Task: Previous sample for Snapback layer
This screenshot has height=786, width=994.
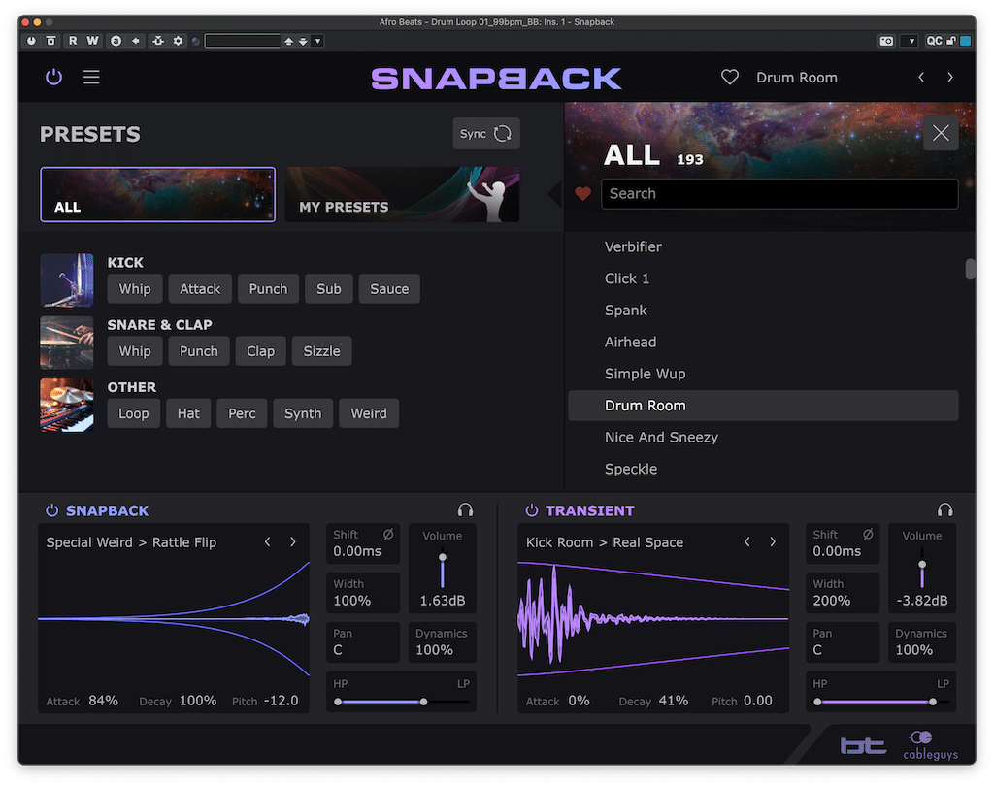Action: pyautogui.click(x=268, y=542)
